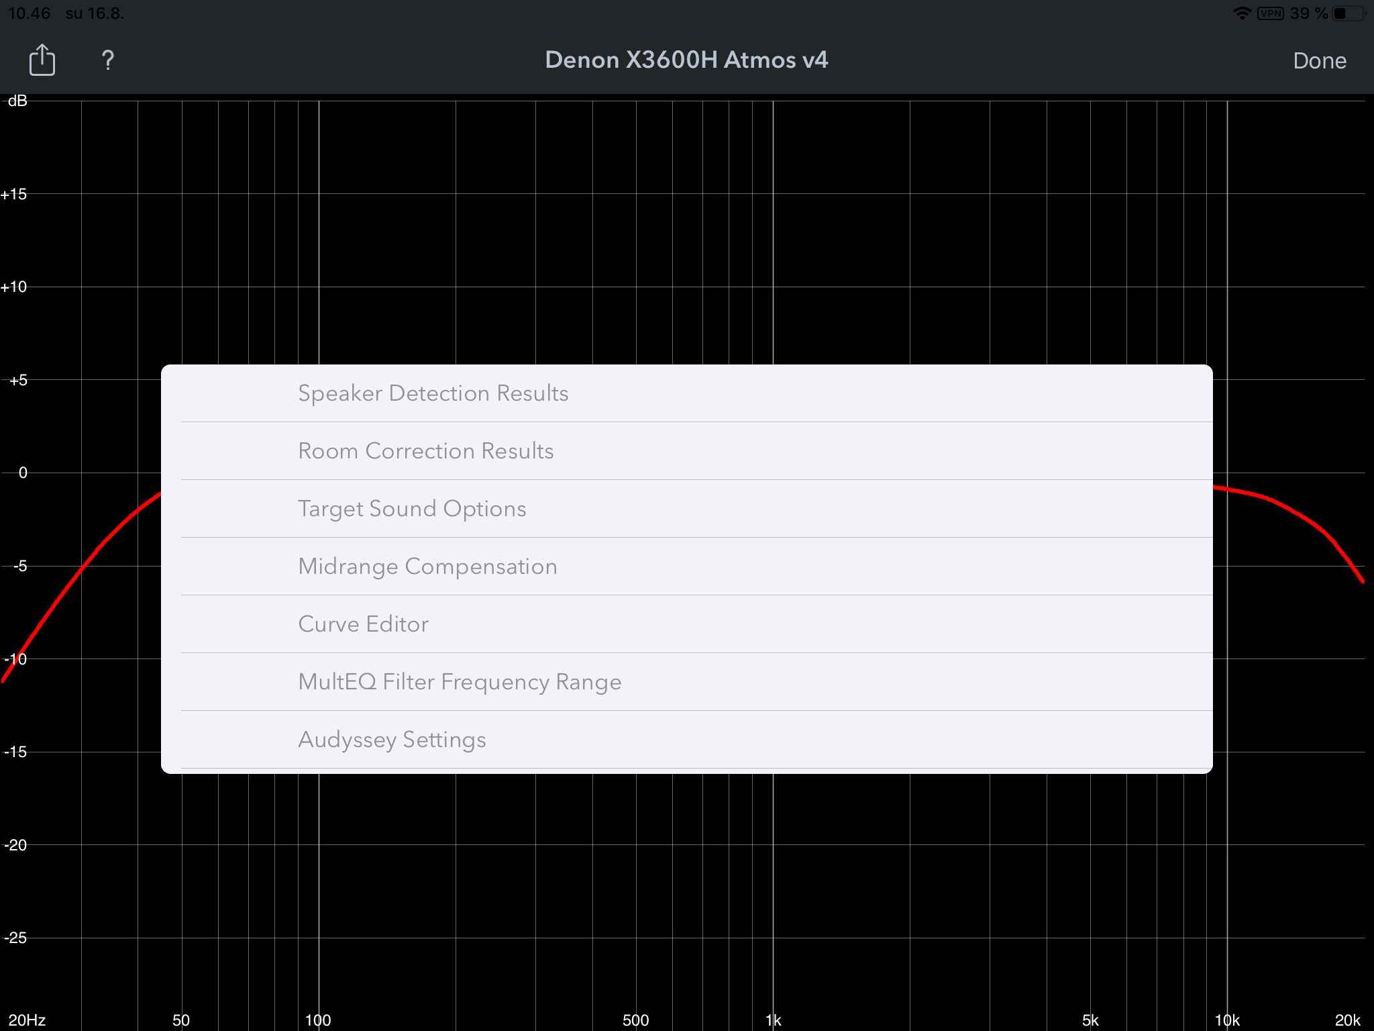Open Audyssey Settings

pos(687,740)
